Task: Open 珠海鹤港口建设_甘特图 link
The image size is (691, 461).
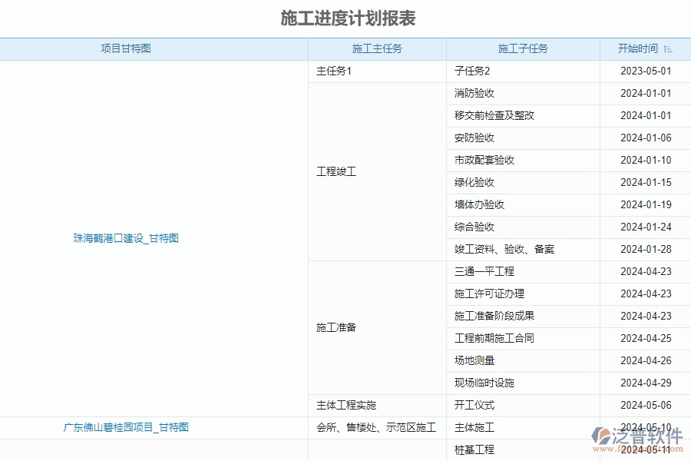Action: 126,238
